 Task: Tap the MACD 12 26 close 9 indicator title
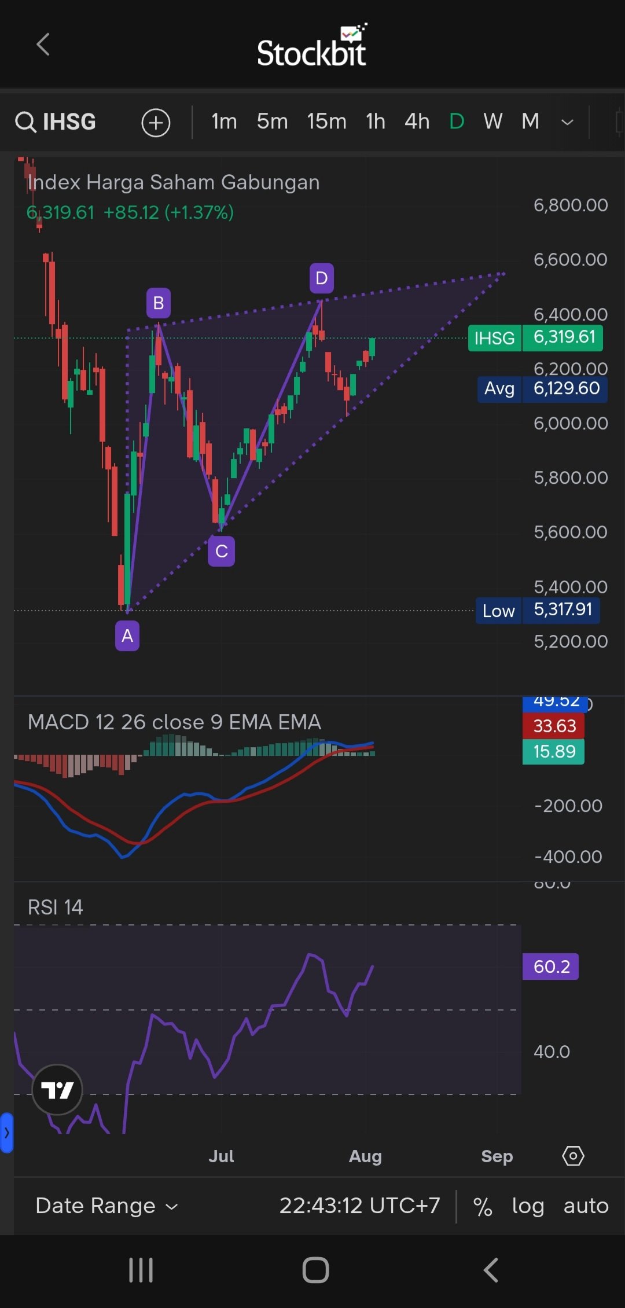click(174, 722)
